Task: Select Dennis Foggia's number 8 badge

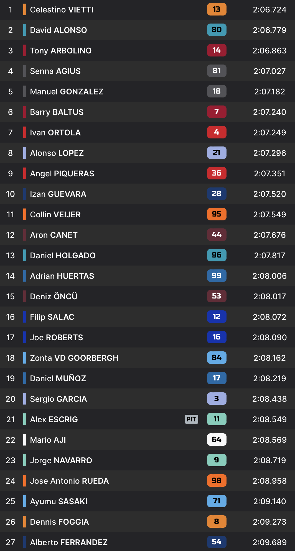Action: pos(217,522)
